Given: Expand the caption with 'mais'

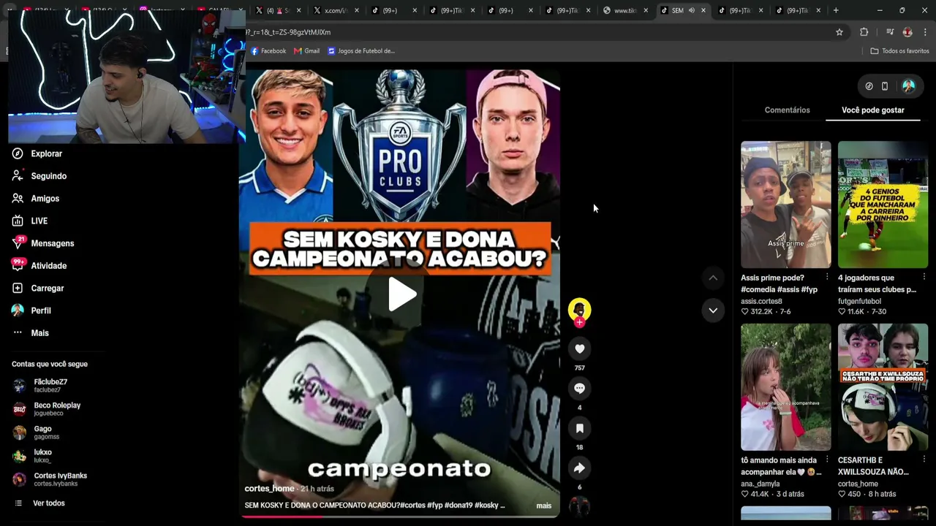Looking at the screenshot, I should point(543,506).
